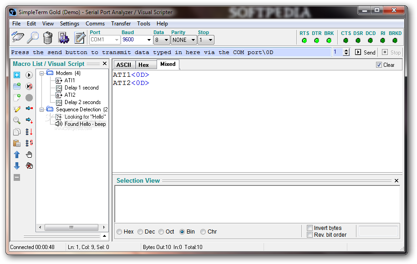Click the Stop button
Viewport: 417px width, 264px height.
point(391,52)
